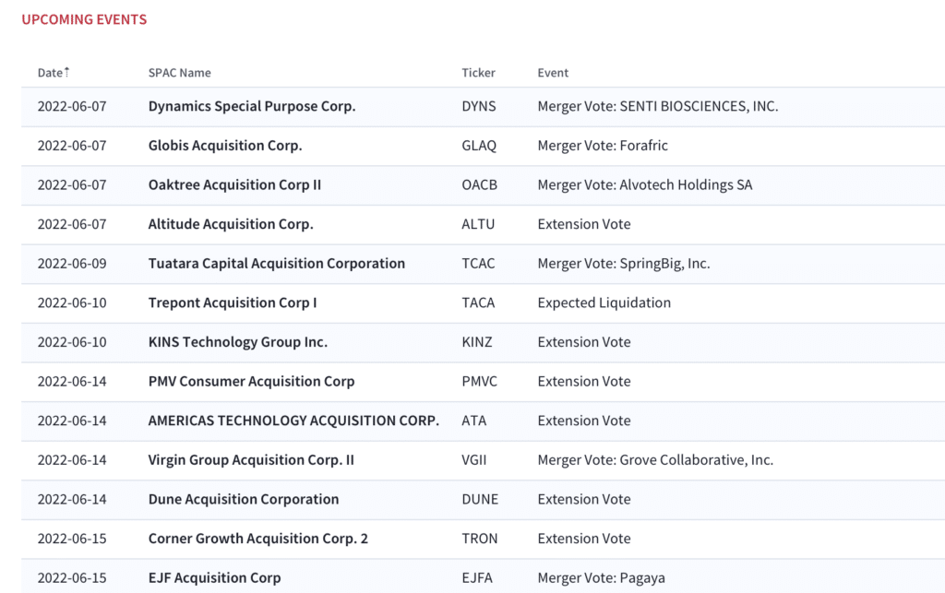Click the DYNS ticker symbol

[x=479, y=106]
